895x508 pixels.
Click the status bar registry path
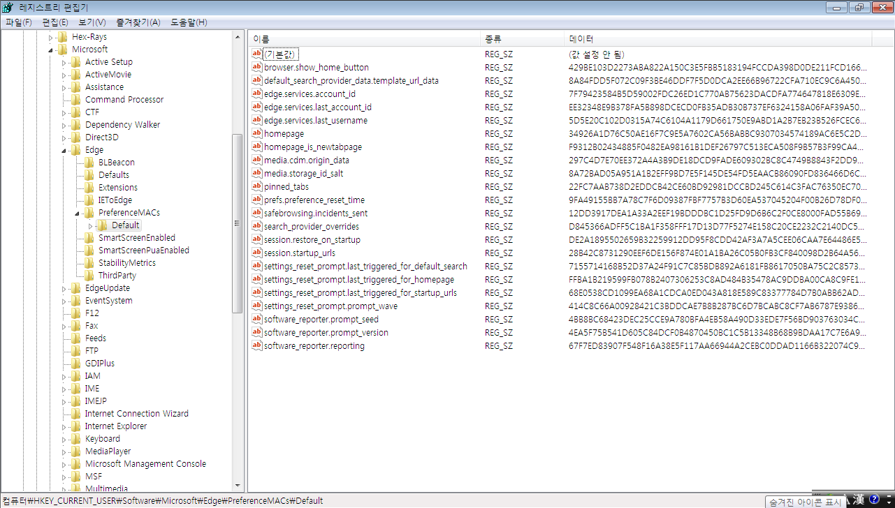pyautogui.click(x=162, y=501)
